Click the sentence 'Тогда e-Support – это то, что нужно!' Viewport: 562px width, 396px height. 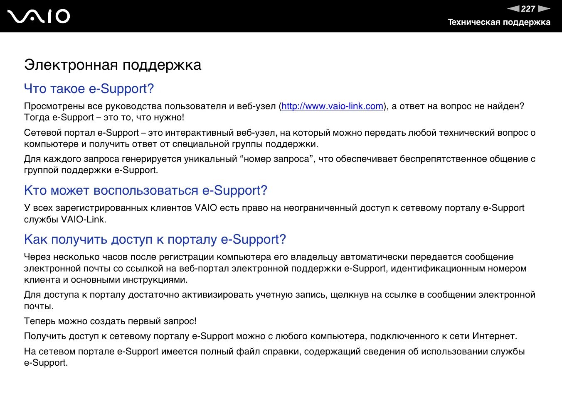104,117
